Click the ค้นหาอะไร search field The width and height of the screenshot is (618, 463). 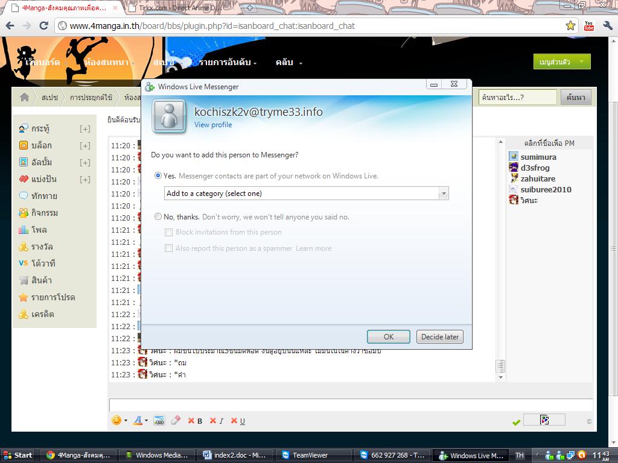click(517, 97)
